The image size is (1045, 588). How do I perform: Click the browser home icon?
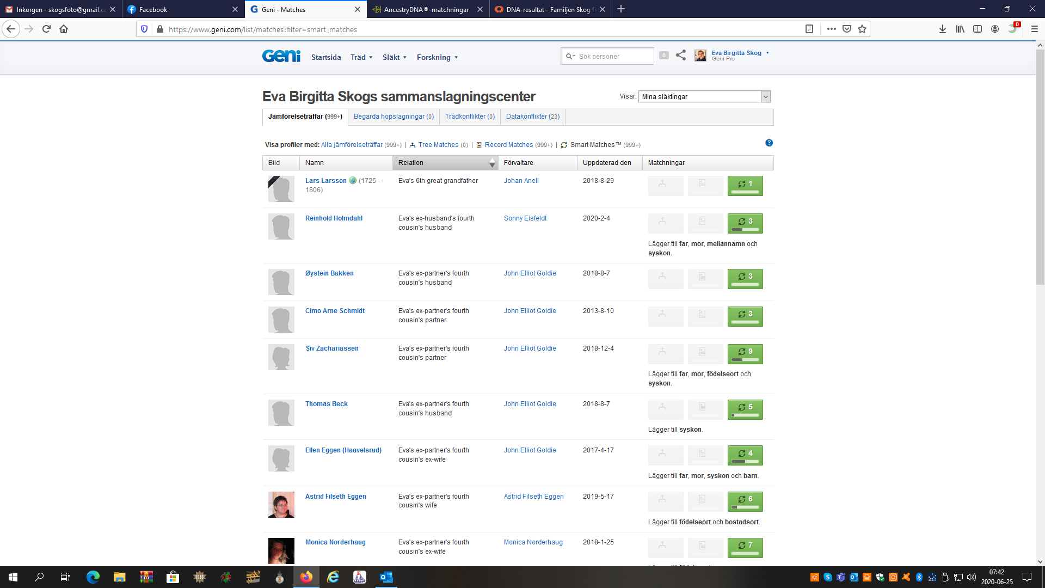(64, 29)
